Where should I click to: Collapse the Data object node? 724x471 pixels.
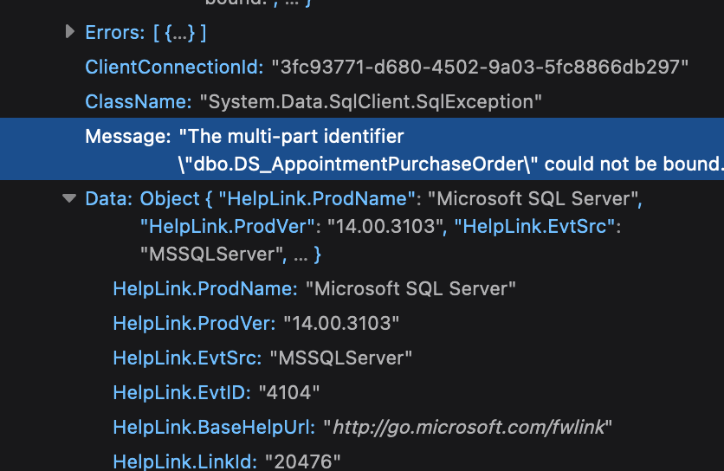[x=69, y=199]
